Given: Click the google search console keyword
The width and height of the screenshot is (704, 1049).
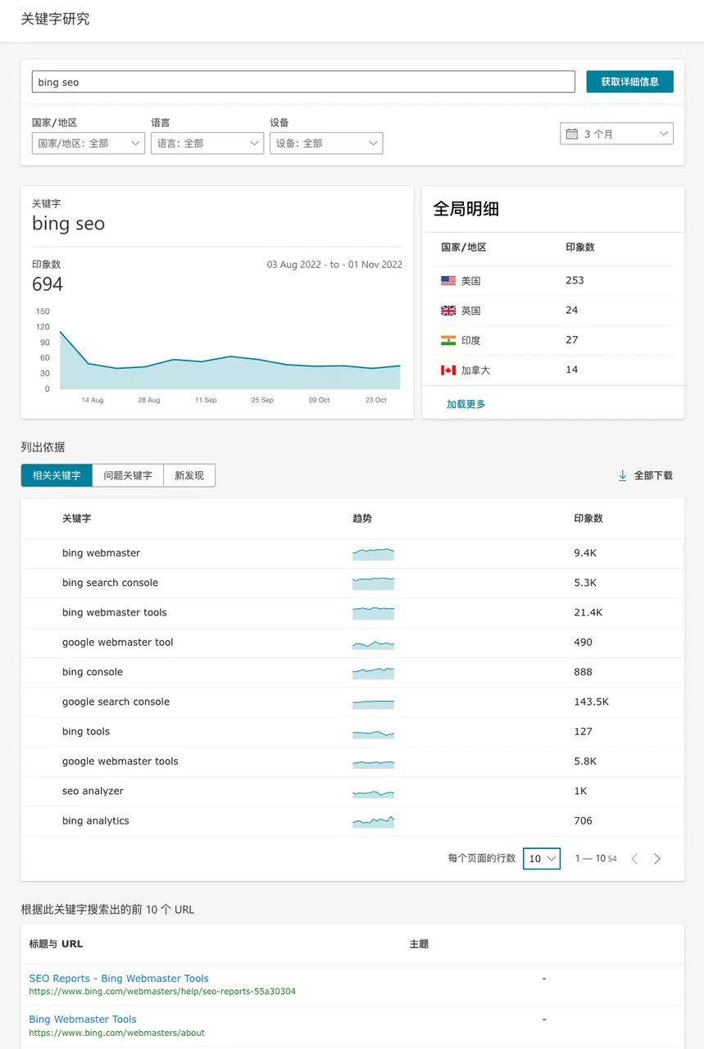Looking at the screenshot, I should 116,702.
